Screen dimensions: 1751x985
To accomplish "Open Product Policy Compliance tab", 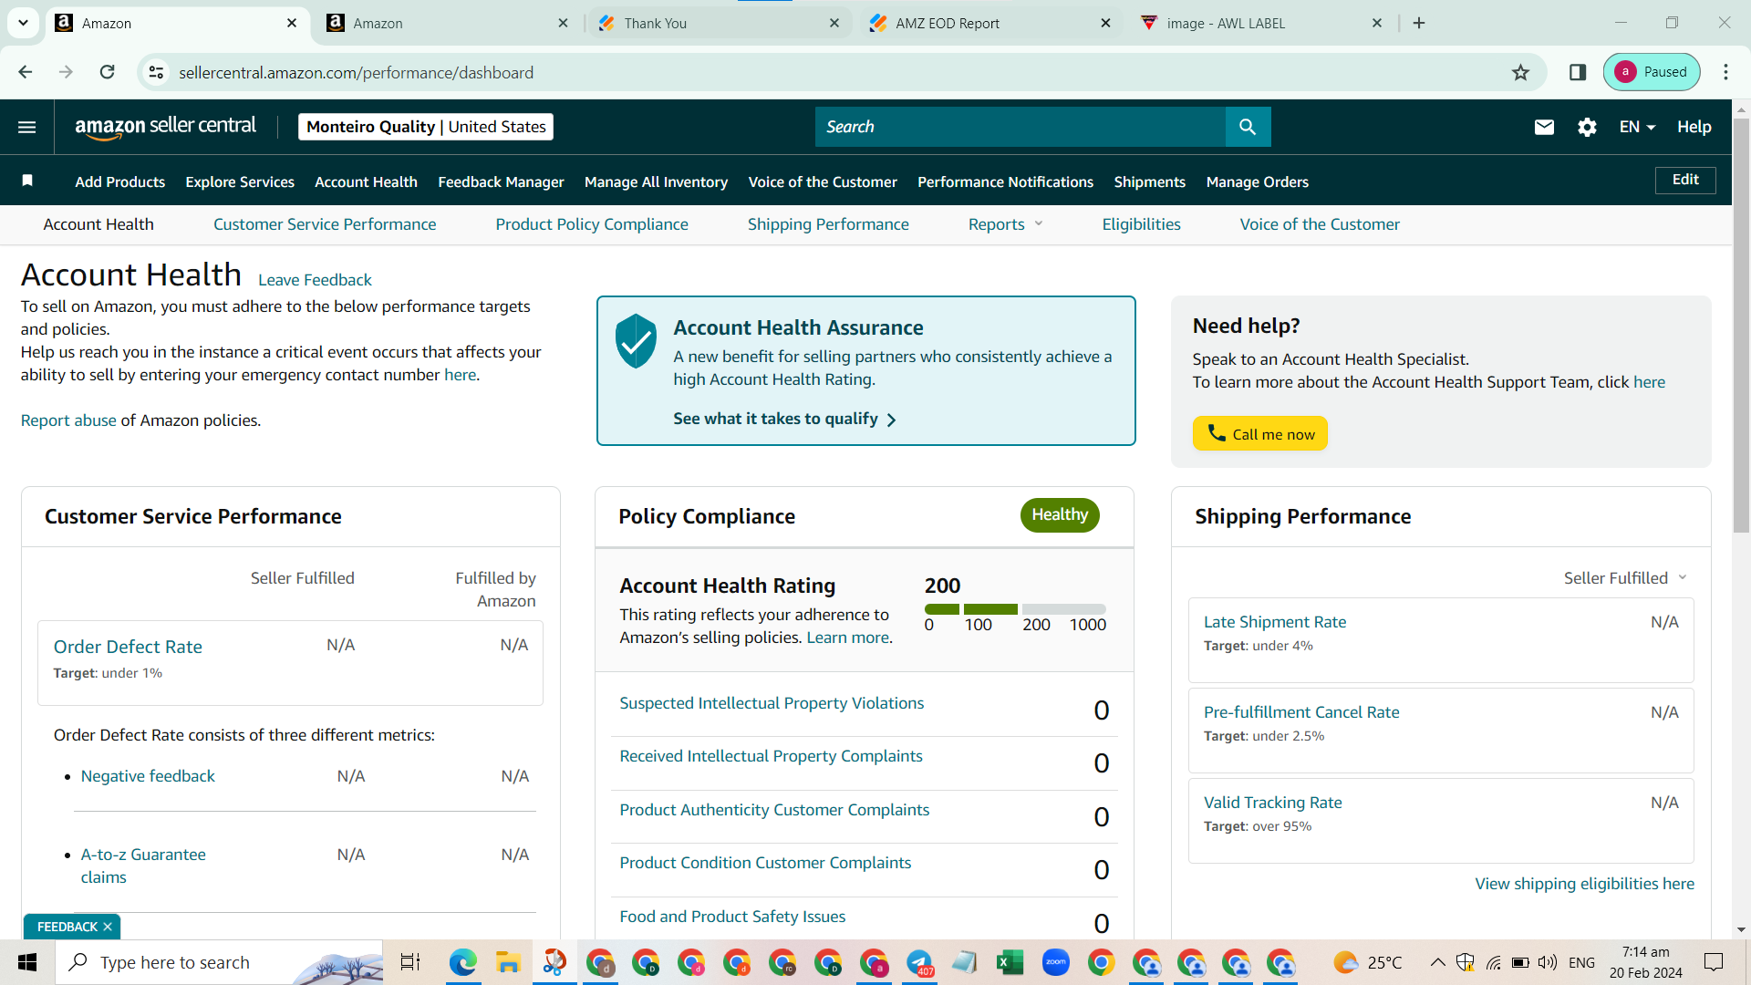I will (592, 224).
